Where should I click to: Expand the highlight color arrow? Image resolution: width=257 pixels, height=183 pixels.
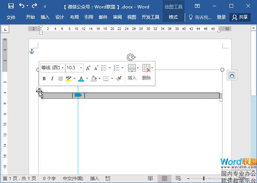[x=75, y=79]
